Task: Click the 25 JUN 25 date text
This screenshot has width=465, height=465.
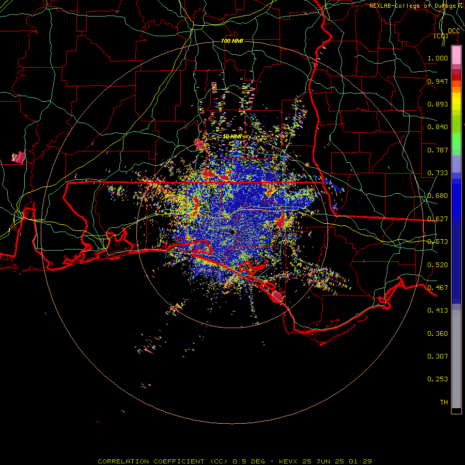Action: (x=323, y=461)
